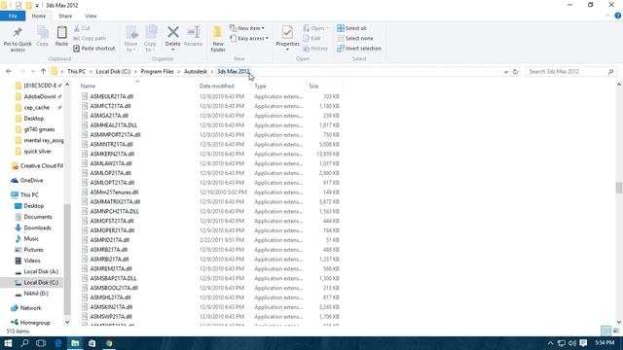The width and height of the screenshot is (623, 350).
Task: Show hidden system tray icons
Action: (550, 343)
